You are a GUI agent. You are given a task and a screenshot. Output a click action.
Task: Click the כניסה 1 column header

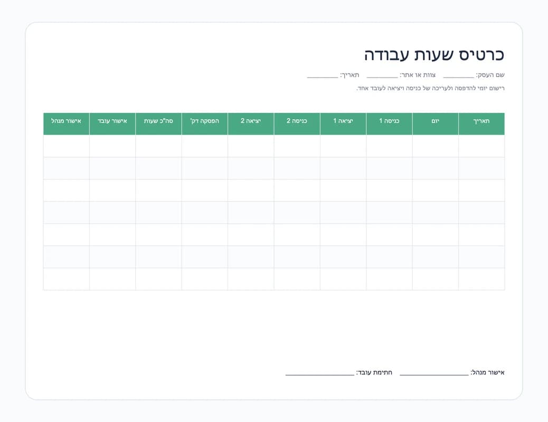click(389, 123)
